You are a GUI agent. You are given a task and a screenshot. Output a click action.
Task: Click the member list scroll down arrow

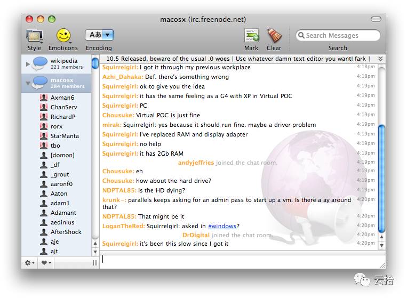click(95, 252)
